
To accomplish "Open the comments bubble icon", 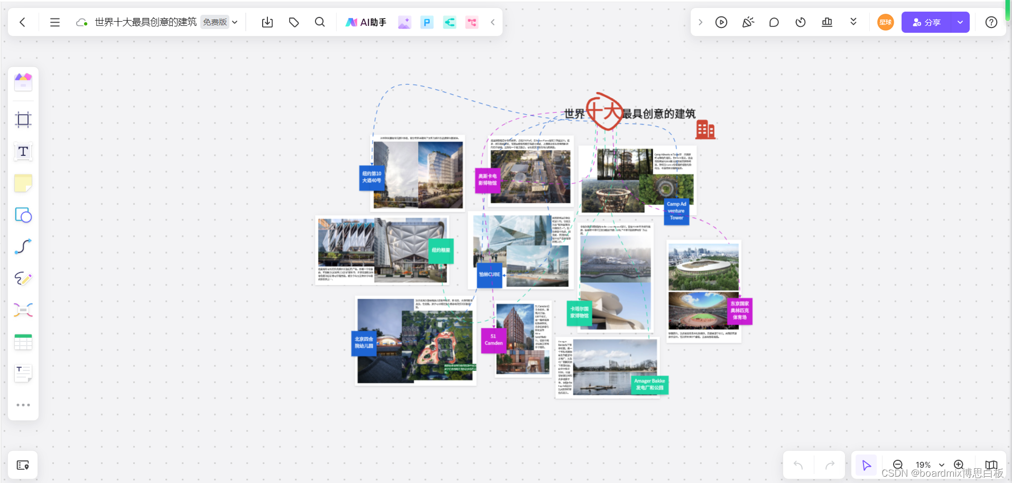I will coord(774,22).
